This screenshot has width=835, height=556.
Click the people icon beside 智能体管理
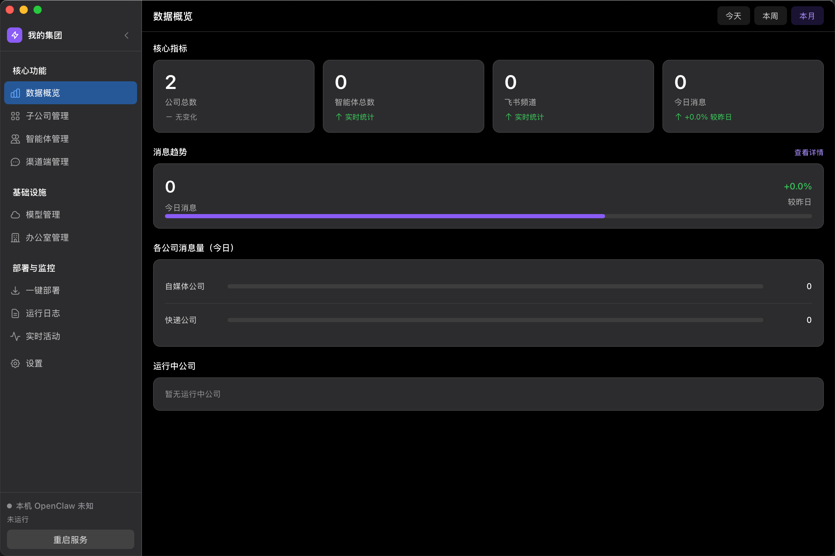[15, 139]
